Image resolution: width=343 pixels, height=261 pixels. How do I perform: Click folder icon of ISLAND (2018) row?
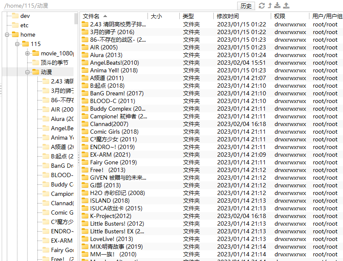point(85,201)
